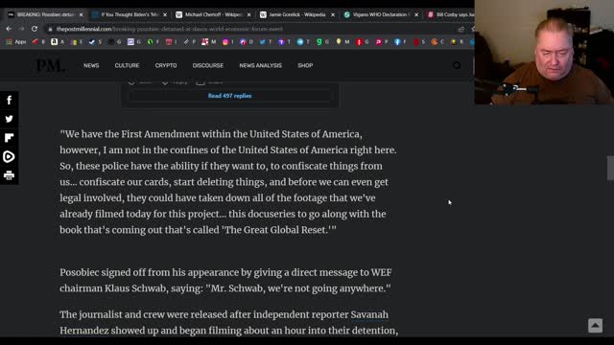Close the Vigano WHO Declaration tab

pos(416,15)
